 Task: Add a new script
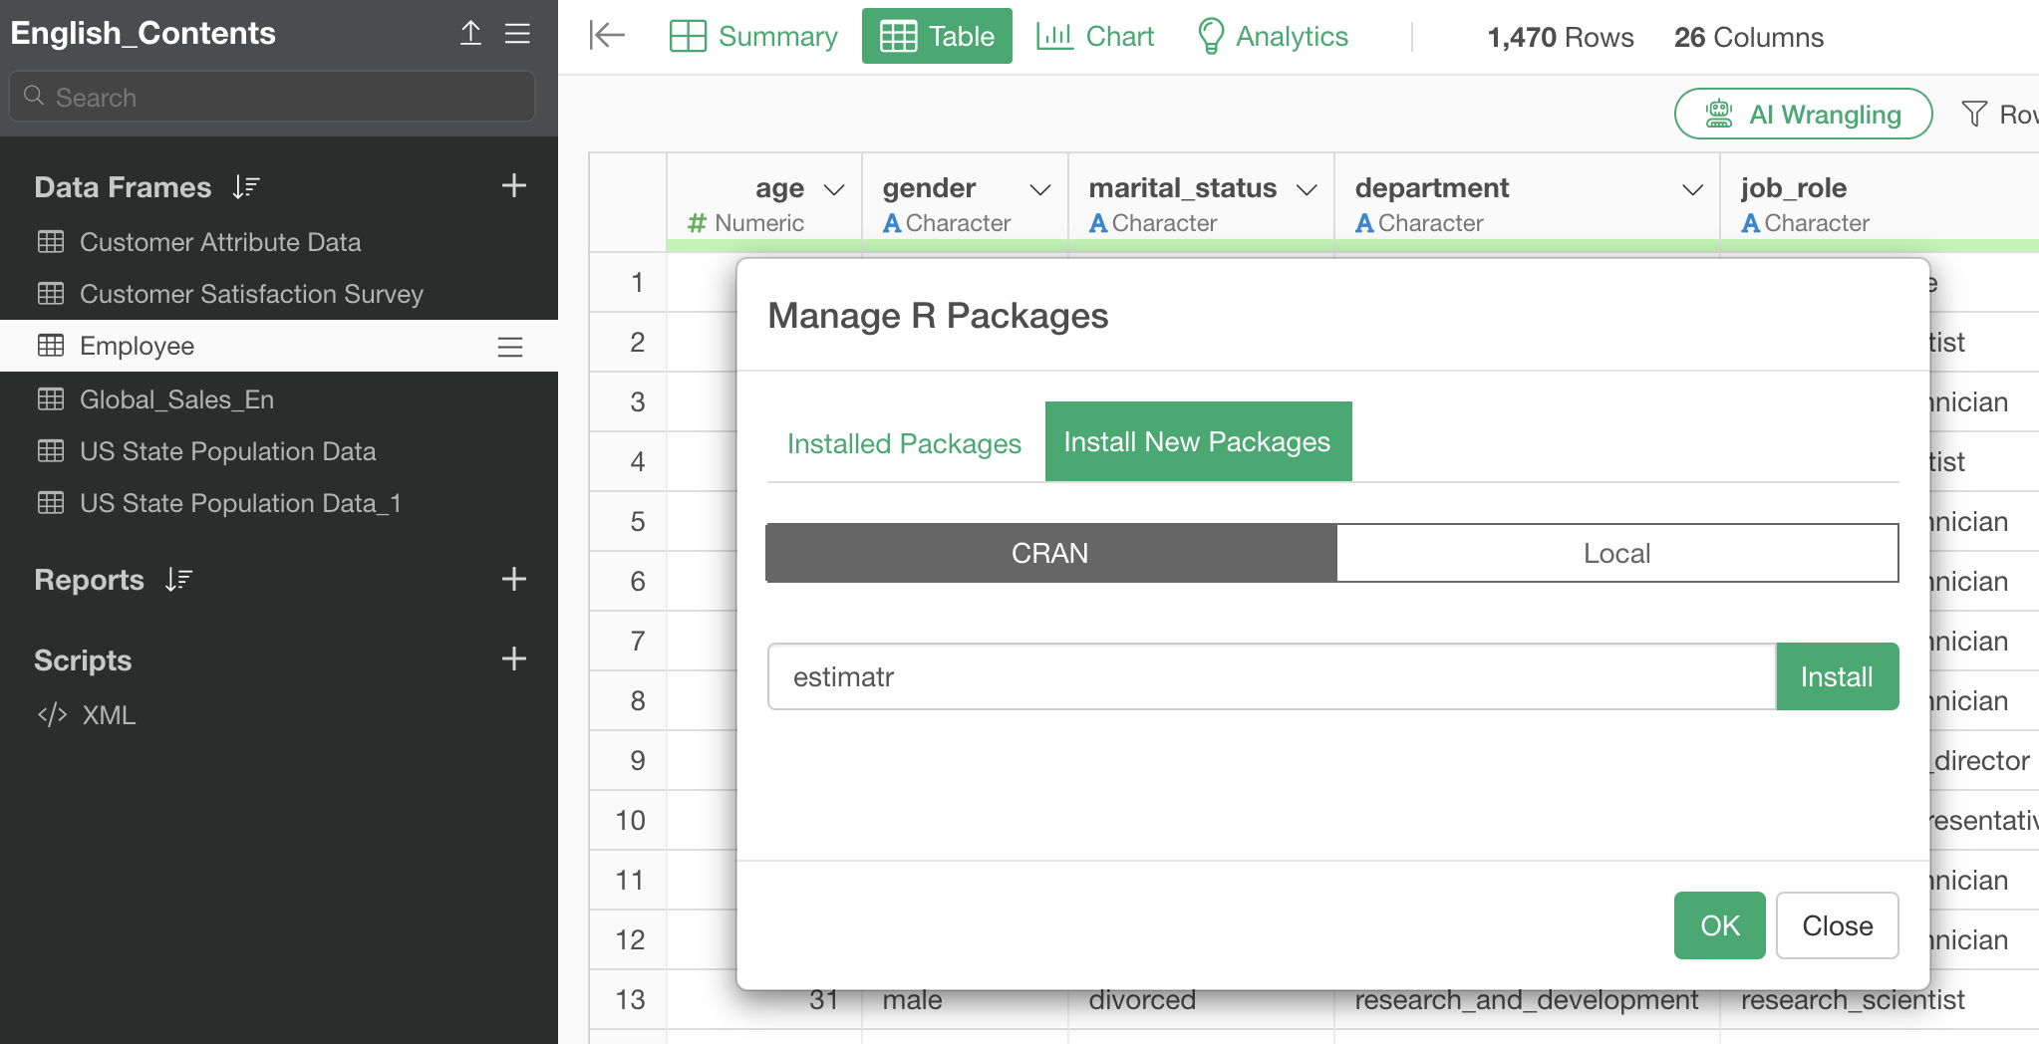[513, 658]
